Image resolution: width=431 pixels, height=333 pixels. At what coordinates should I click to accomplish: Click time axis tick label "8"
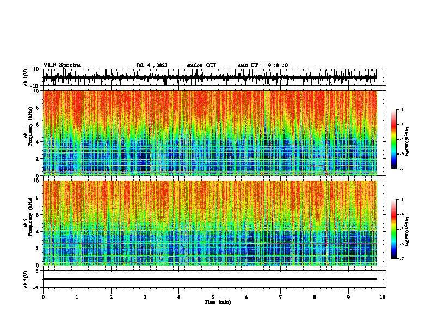tap(315, 297)
